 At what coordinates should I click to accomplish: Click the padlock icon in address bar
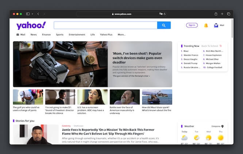(113, 14)
